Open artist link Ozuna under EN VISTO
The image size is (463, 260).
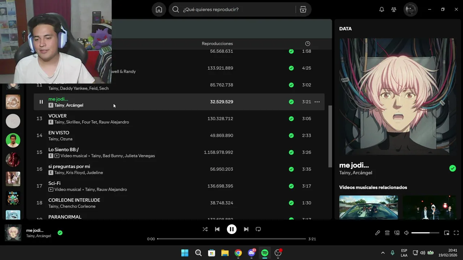[x=66, y=139]
